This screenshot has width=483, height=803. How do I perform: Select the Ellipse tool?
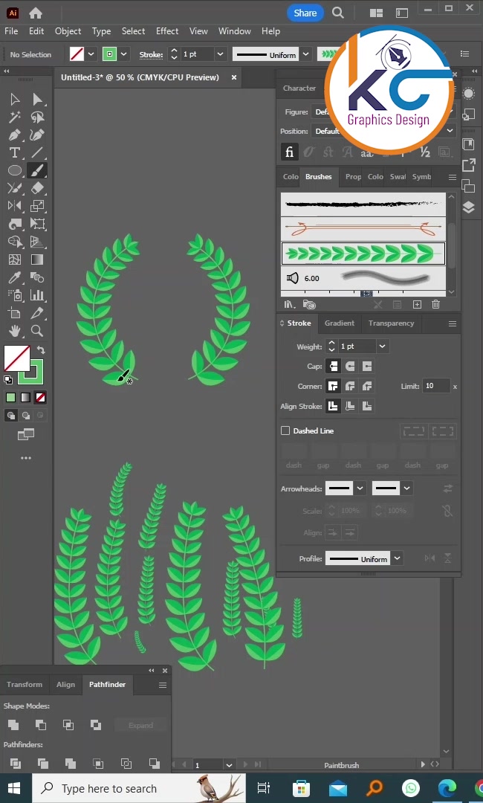15,170
